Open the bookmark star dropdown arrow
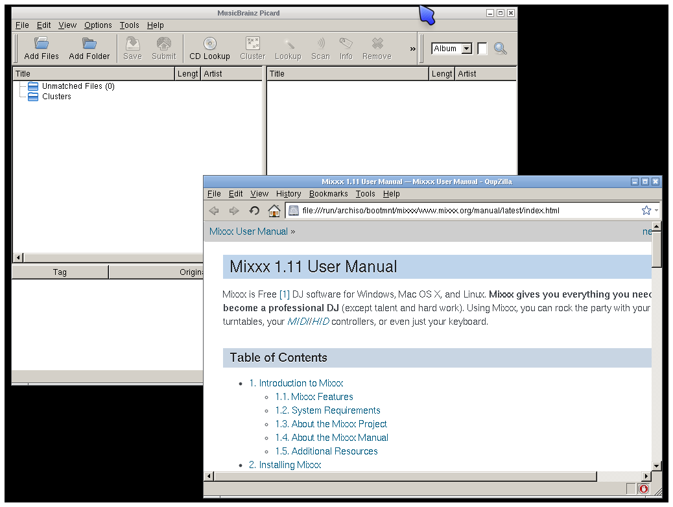Screen dimensions: 673x507 point(656,210)
